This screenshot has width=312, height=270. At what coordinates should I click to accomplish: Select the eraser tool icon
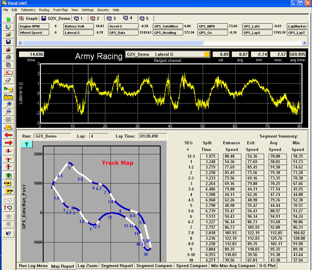coord(8,80)
